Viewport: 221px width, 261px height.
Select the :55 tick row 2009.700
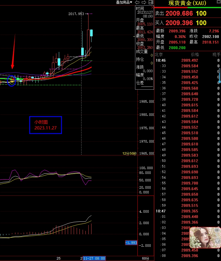(188, 183)
